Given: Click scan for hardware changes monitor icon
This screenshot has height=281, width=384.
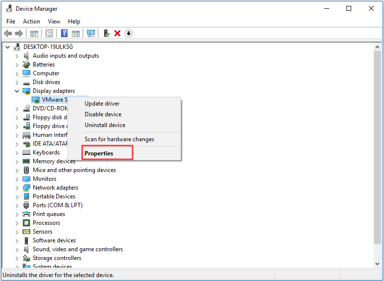Looking at the screenshot, I should click(x=90, y=33).
